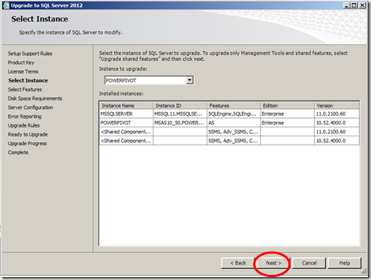Click Enterprise edition in the POWERPIVOT row

pyautogui.click(x=288, y=122)
